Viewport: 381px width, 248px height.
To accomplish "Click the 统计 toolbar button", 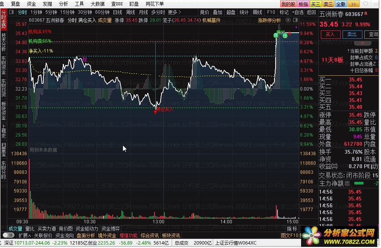I will [244, 12].
